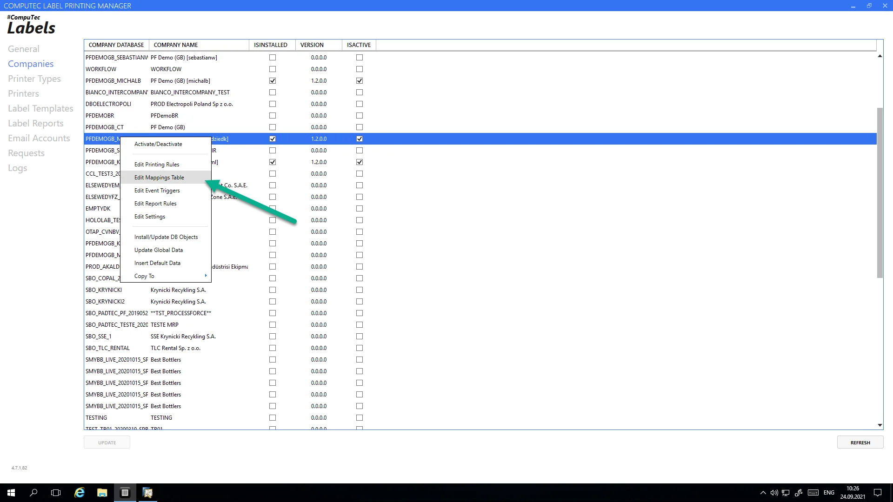The height and width of the screenshot is (502, 893).
Task: Show hidden system tray icons
Action: tap(763, 493)
